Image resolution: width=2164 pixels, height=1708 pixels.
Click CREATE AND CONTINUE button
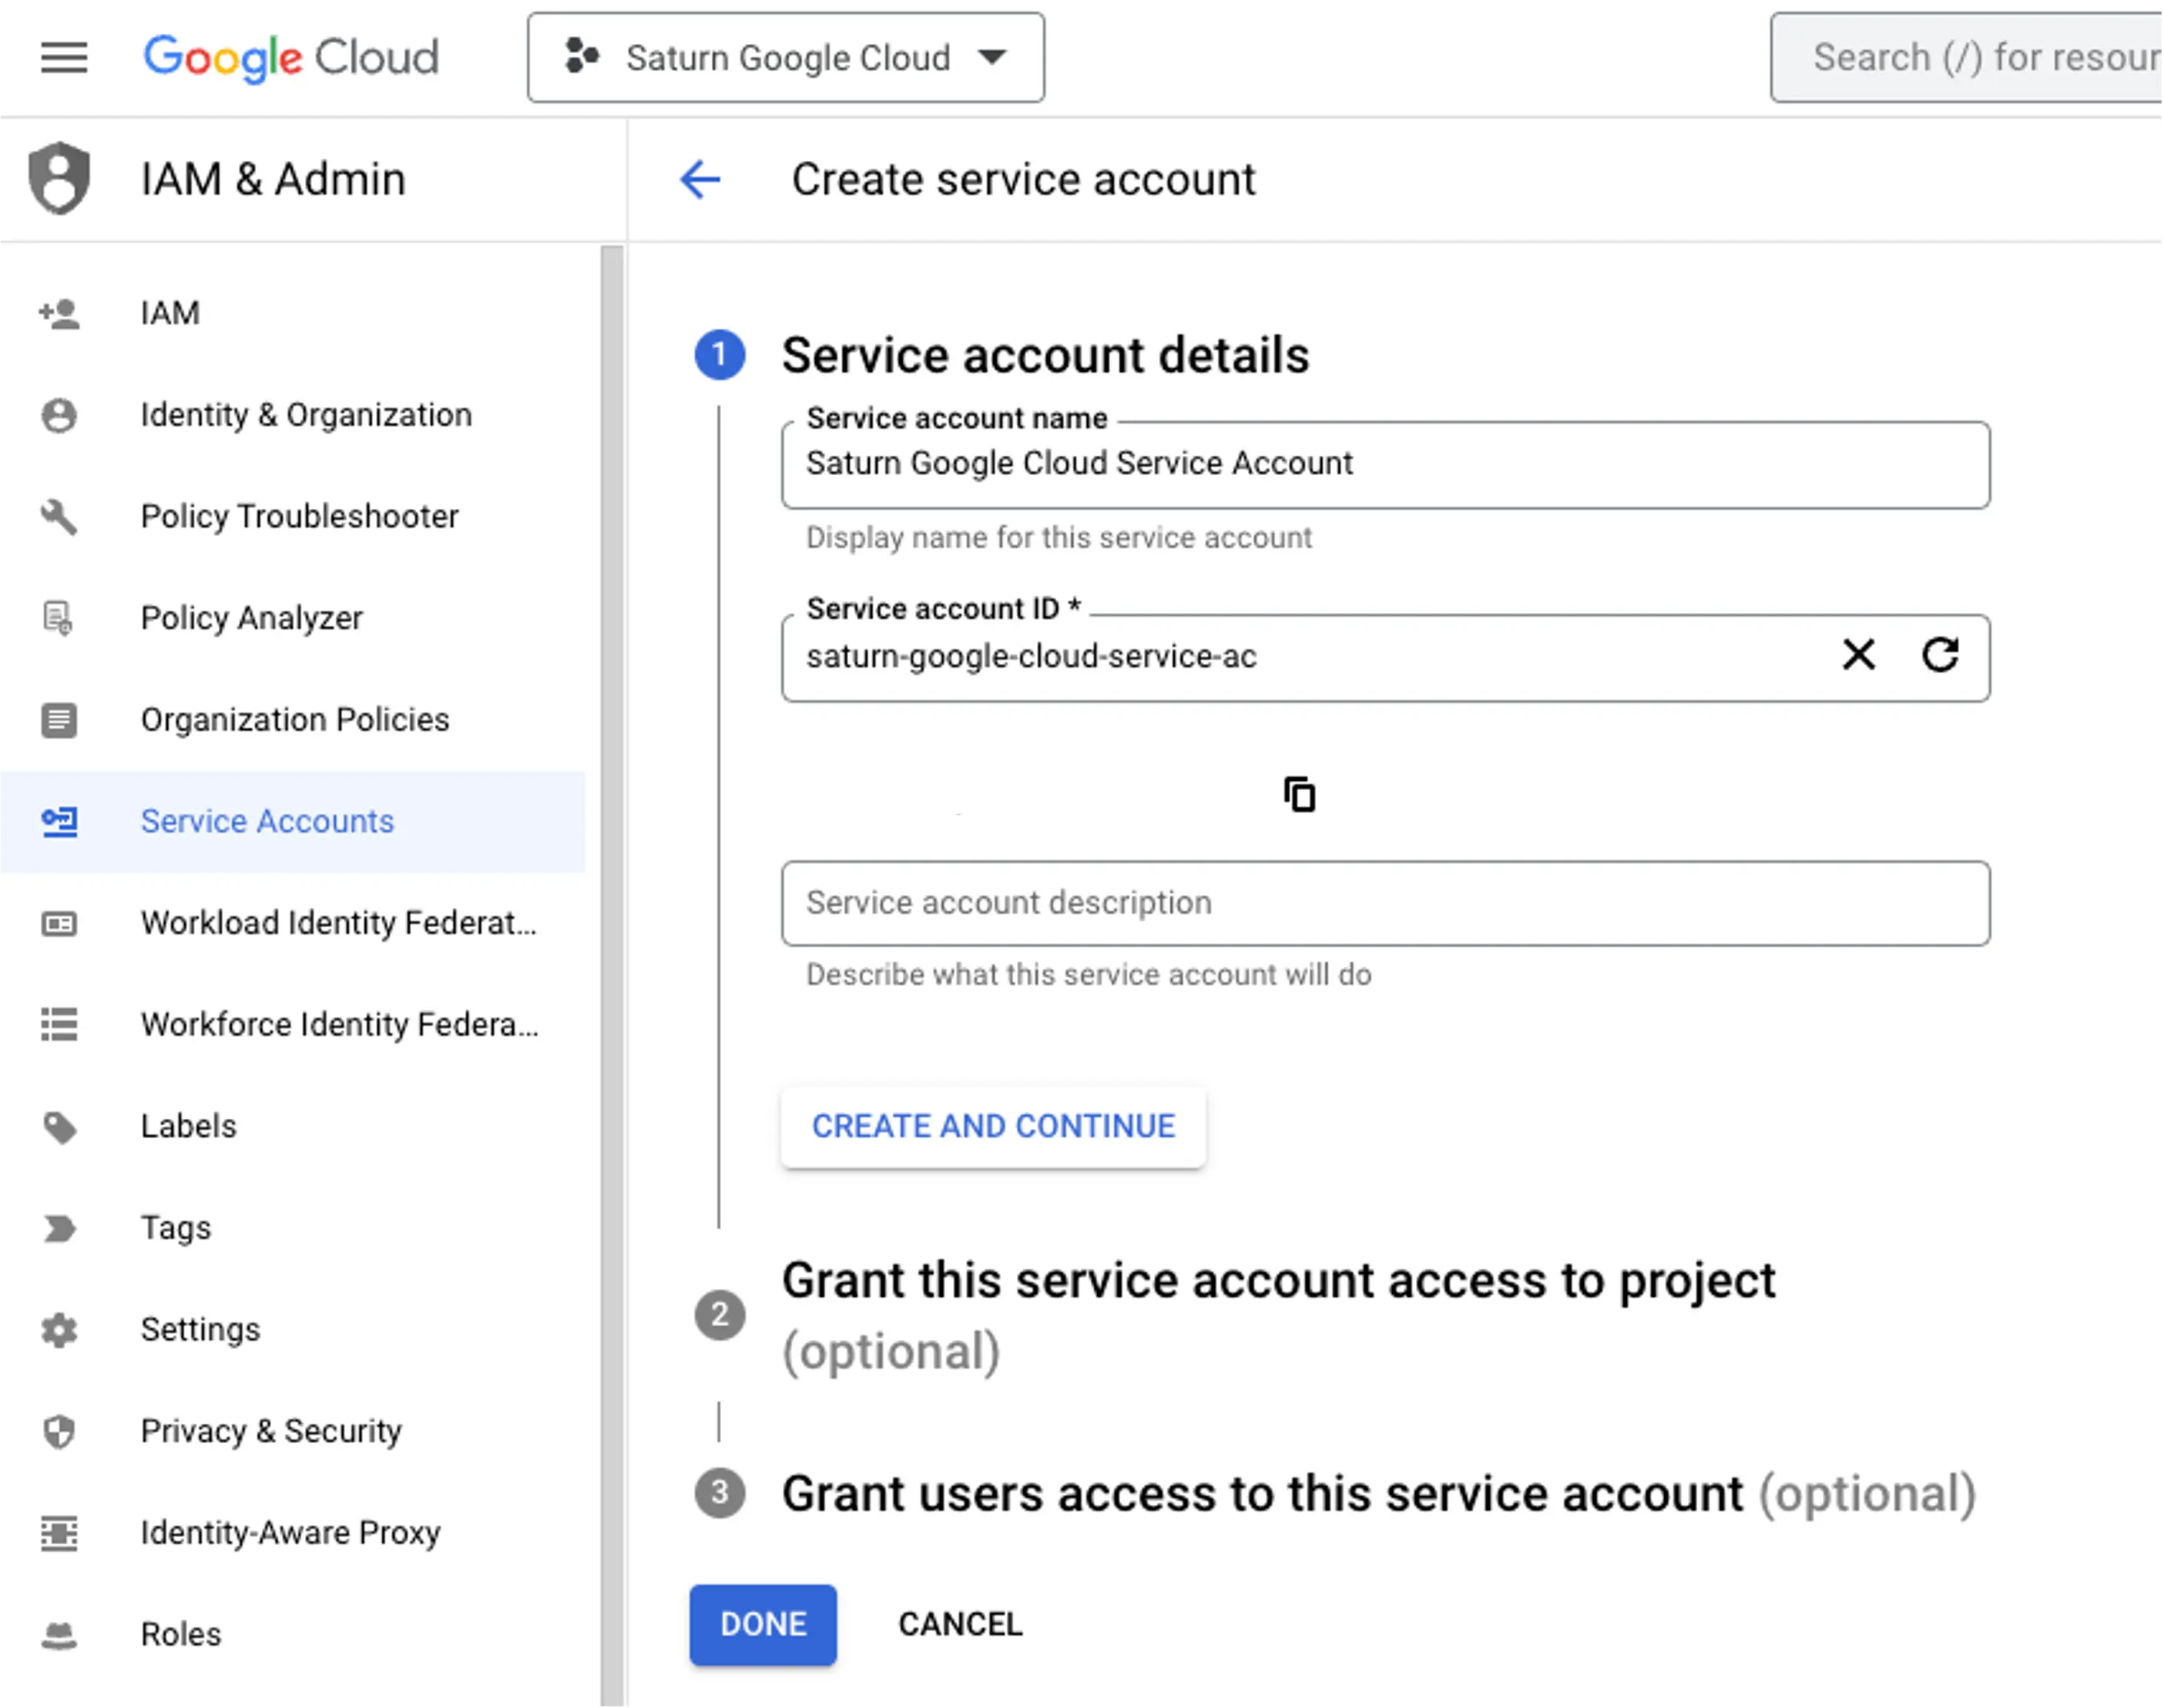click(x=992, y=1125)
